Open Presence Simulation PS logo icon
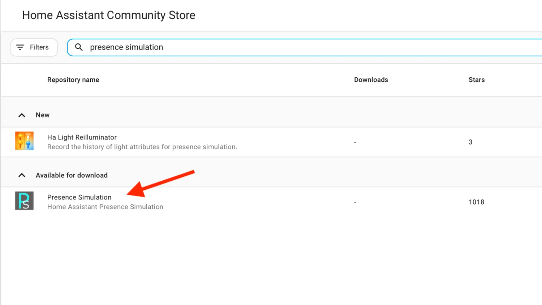Image resolution: width=542 pixels, height=305 pixels. coord(24,201)
